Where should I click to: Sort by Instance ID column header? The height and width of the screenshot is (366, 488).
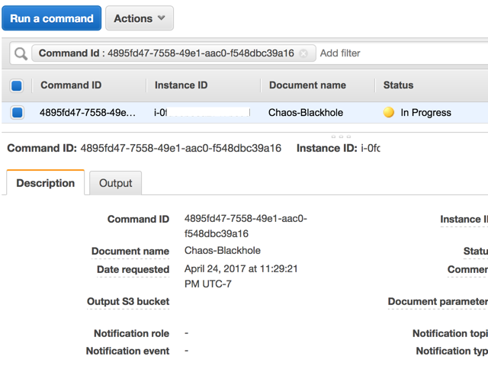tap(181, 85)
